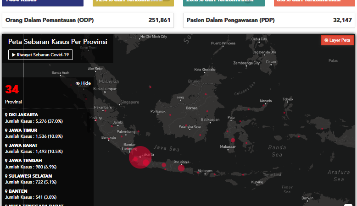357x206 pixels.
Task: Click the PDP value 32,147
Action: pyautogui.click(x=342, y=20)
